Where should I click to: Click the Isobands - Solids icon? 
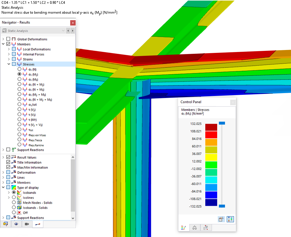19,207
